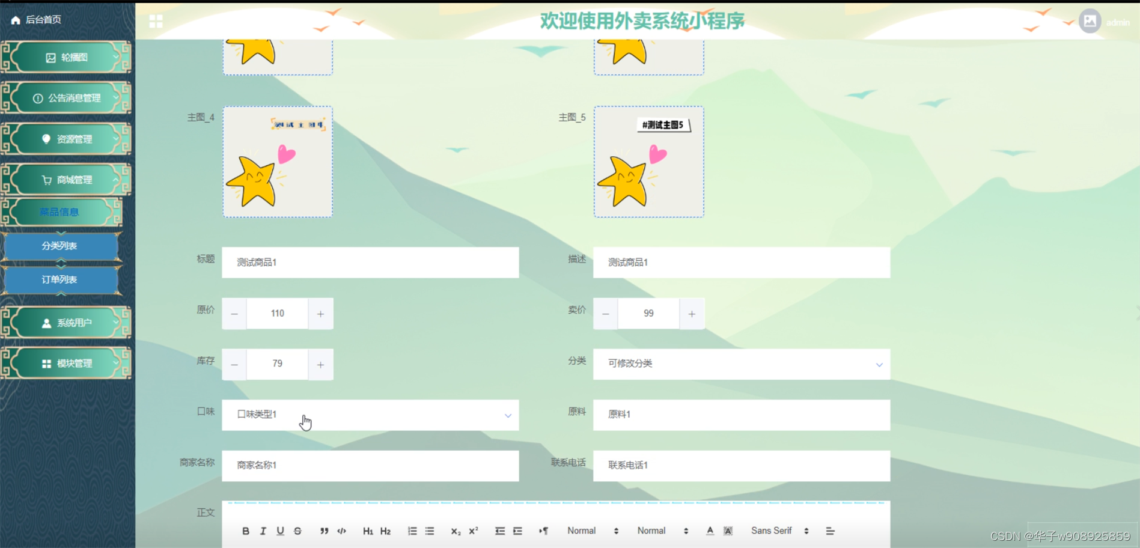Screen dimensions: 1140x548
Task: Apply strikethrough formatting in the editor toolbar
Action: [297, 531]
